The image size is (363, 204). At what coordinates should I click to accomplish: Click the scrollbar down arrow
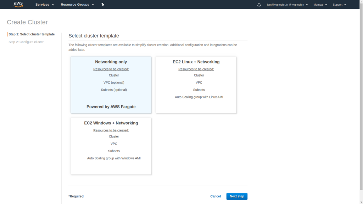click(361, 202)
